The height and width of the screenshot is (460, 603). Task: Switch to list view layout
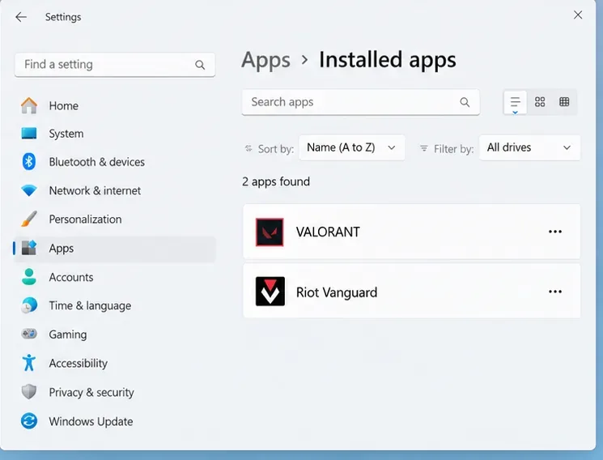tap(515, 102)
